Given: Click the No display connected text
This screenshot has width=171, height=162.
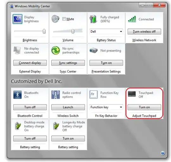Looking at the screenshot, I should click(32, 50).
